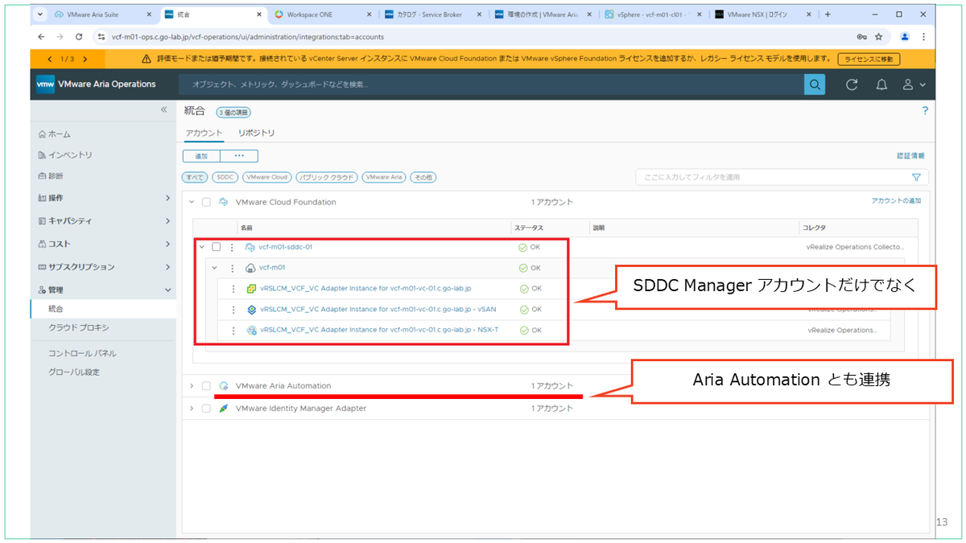Open actions menu for vcf-m01 row

233,268
